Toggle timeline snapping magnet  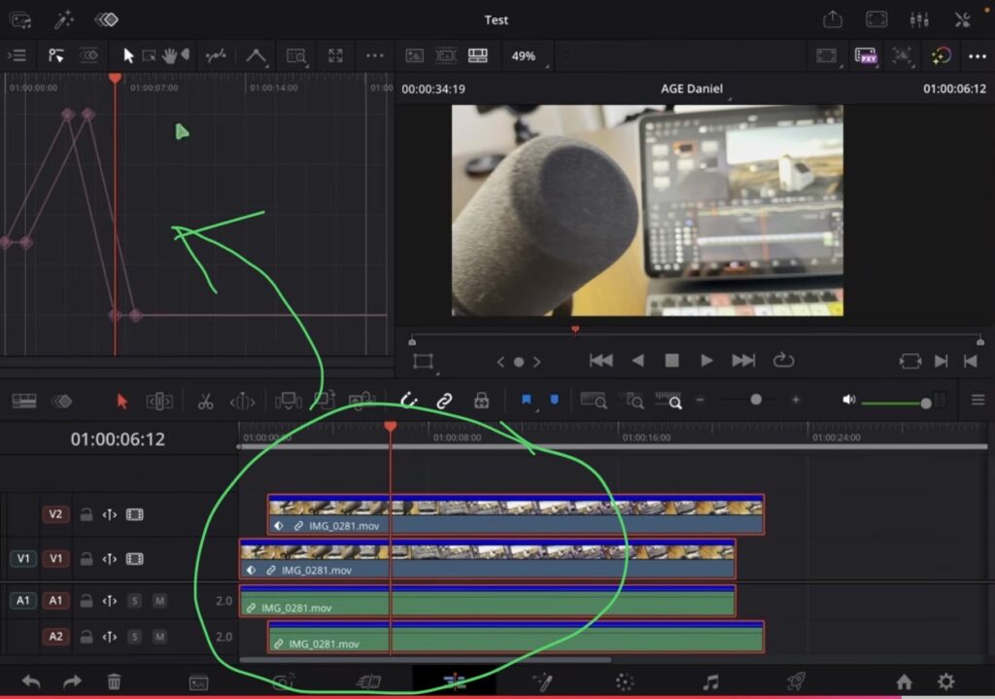[x=409, y=400]
